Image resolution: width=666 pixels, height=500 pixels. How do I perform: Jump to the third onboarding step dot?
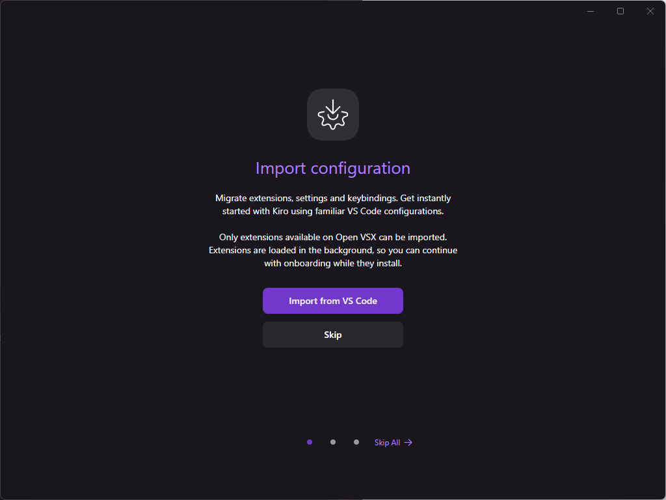(356, 442)
